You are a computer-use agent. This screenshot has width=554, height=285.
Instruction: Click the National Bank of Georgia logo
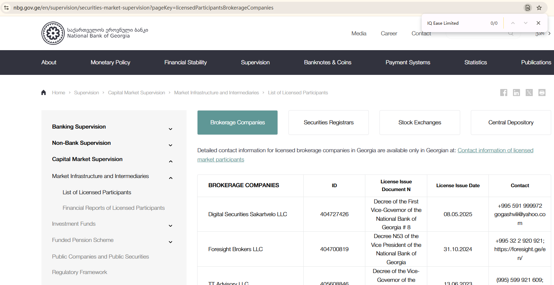pos(53,33)
